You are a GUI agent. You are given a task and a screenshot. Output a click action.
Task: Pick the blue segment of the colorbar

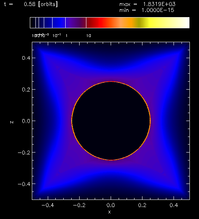59,23
